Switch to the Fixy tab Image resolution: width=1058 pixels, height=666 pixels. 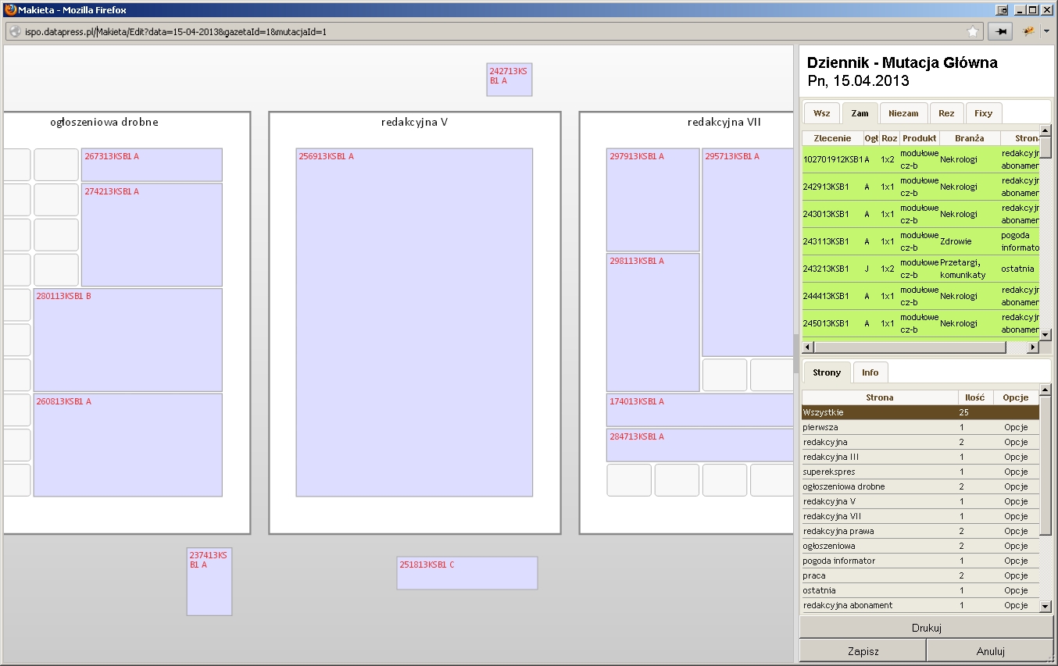pos(983,113)
